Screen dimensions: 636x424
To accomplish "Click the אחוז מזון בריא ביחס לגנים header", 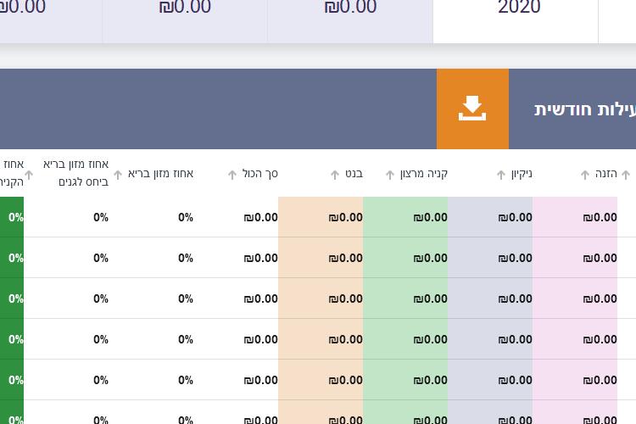I will click(75, 173).
